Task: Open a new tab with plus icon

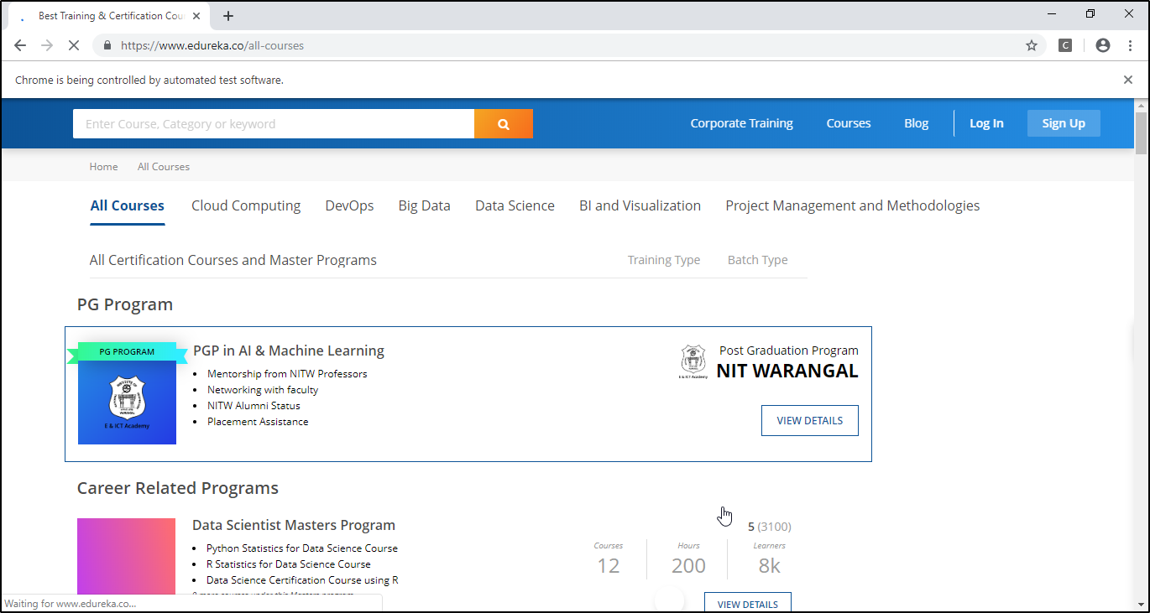Action: [x=228, y=16]
